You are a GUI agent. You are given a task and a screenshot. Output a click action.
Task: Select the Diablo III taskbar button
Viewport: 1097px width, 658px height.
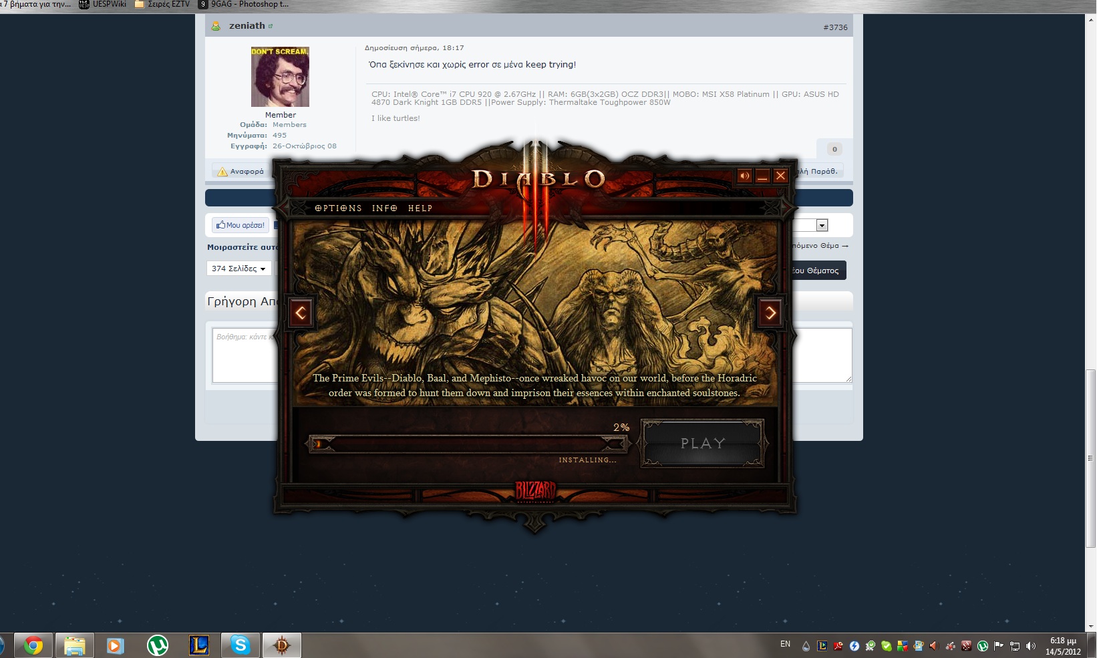point(281,645)
